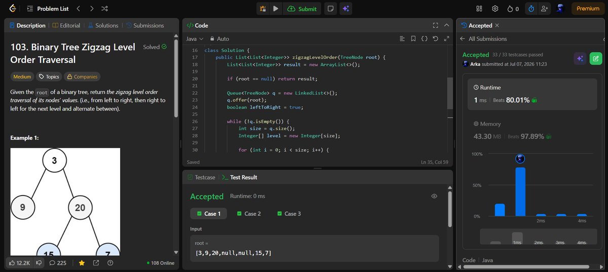Toggle test result visibility eye icon
The height and width of the screenshot is (272, 608).
[x=434, y=196]
